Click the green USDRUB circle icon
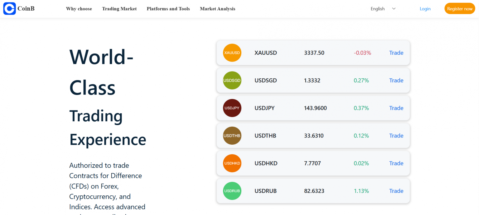This screenshot has height=215, width=479. 232,191
